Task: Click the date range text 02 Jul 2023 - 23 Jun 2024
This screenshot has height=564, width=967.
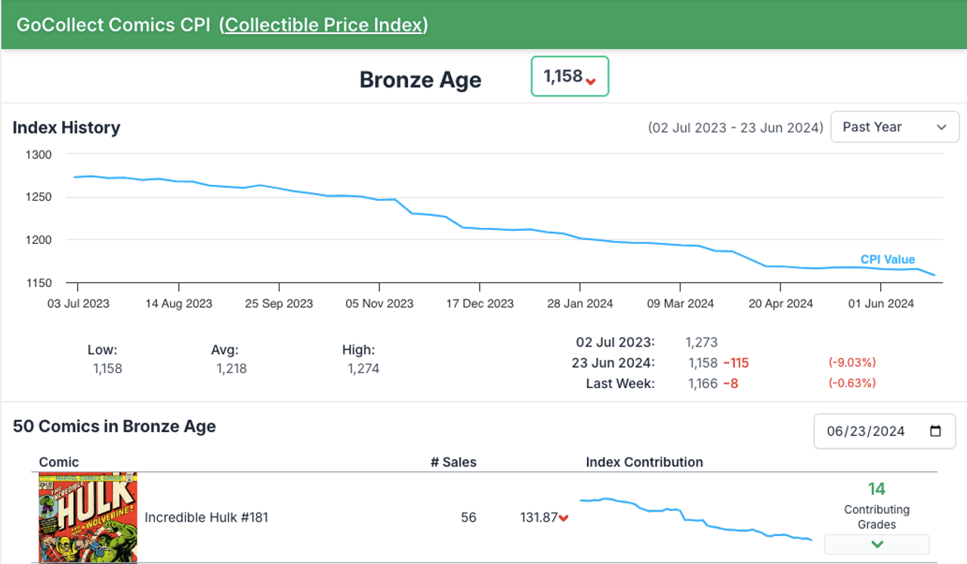Action: 736,128
